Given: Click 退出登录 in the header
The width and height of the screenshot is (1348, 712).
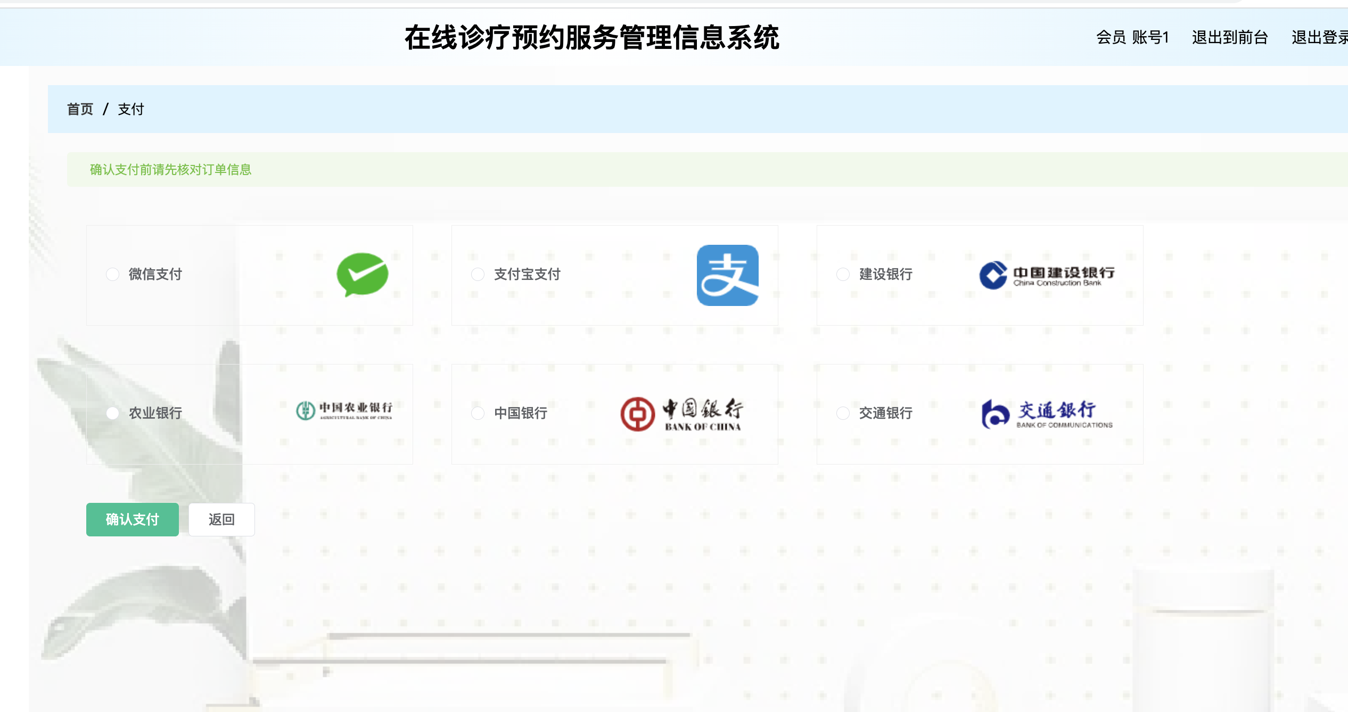Looking at the screenshot, I should pos(1320,37).
